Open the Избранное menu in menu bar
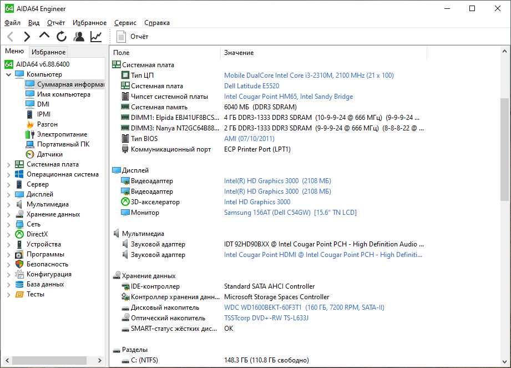Screen dimensions: 511x368 (89, 23)
